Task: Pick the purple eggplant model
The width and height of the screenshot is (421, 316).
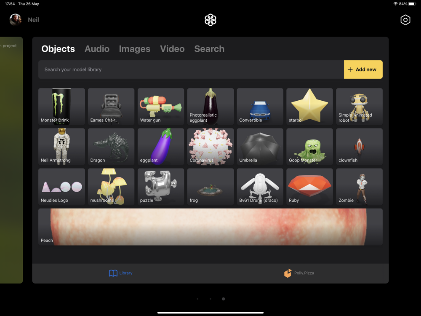Action: tap(161, 147)
